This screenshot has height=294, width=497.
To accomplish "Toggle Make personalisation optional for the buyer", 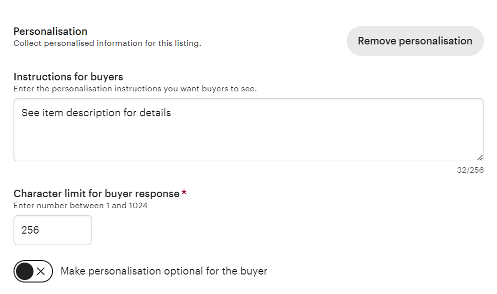I will click(33, 271).
